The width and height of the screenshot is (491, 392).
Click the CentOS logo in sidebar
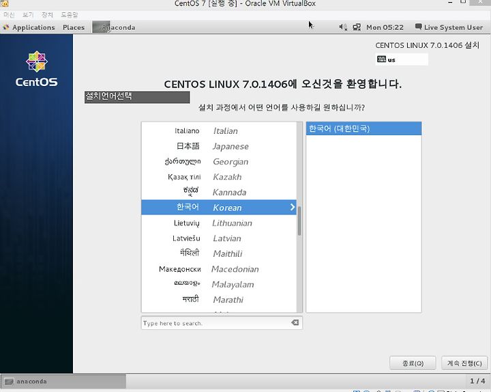[x=37, y=69]
